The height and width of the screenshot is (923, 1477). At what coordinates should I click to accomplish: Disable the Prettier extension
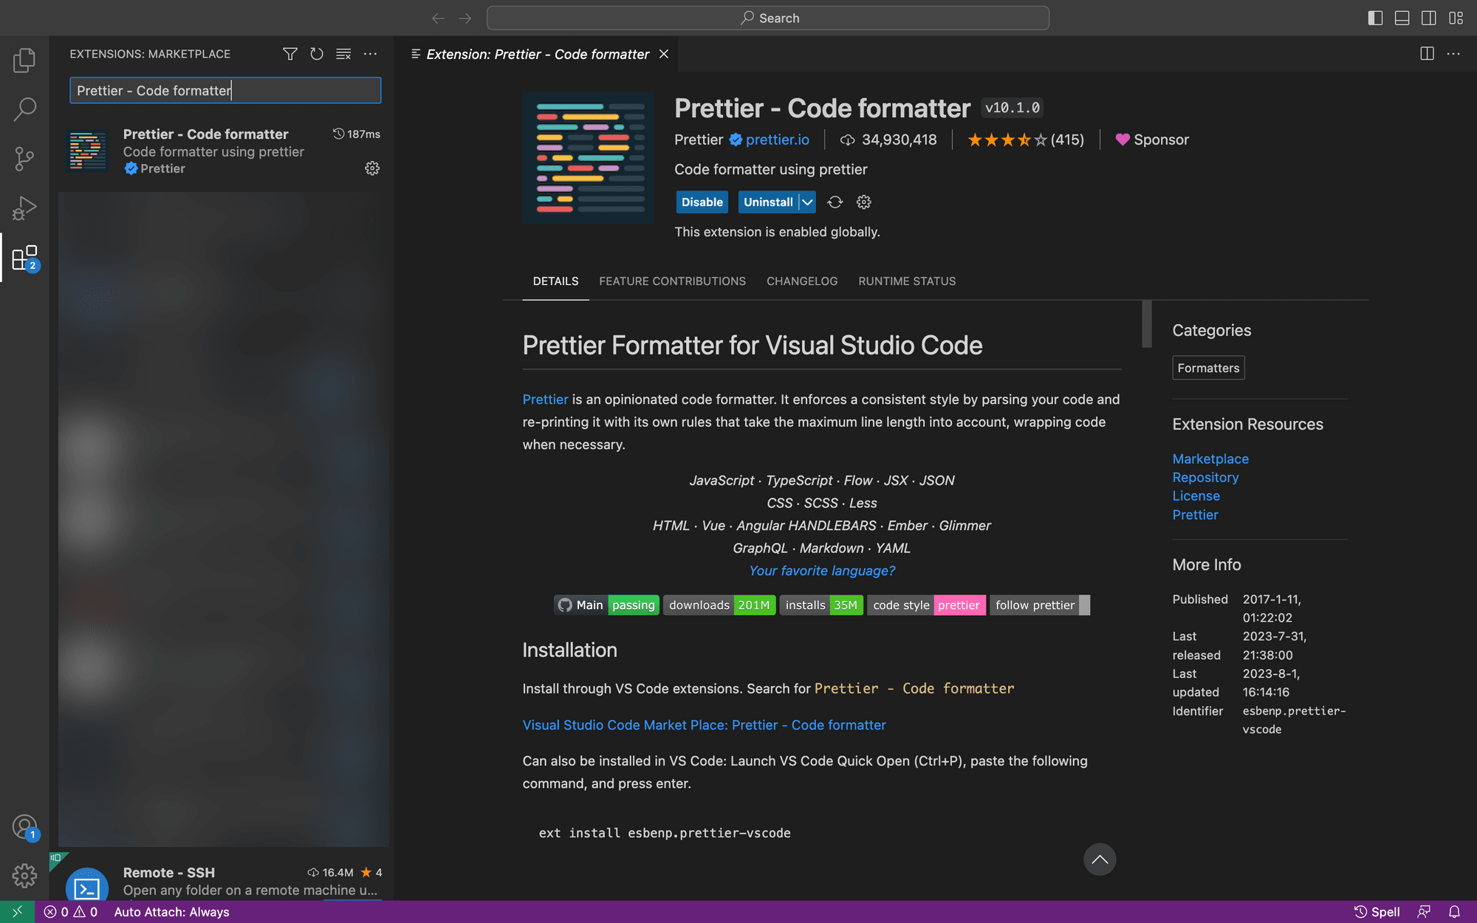point(702,202)
